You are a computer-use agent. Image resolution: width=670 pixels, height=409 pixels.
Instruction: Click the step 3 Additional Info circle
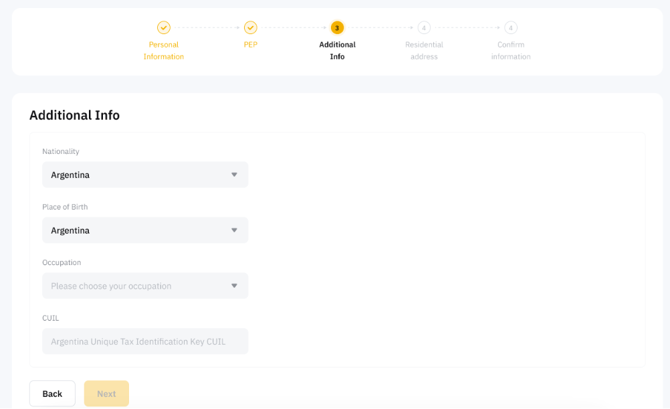[338, 27]
